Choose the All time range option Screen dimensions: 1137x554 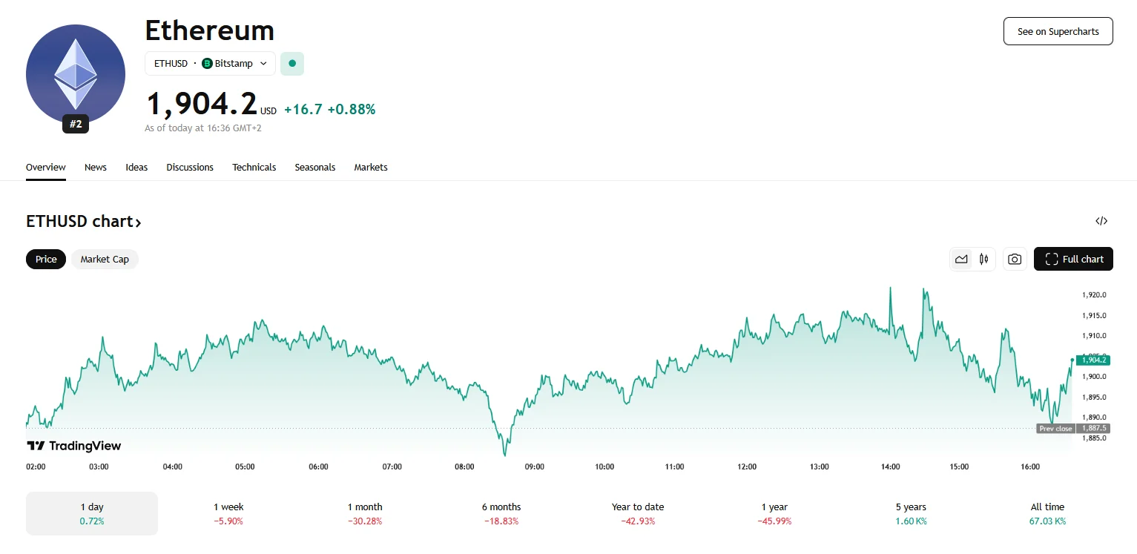click(1047, 513)
